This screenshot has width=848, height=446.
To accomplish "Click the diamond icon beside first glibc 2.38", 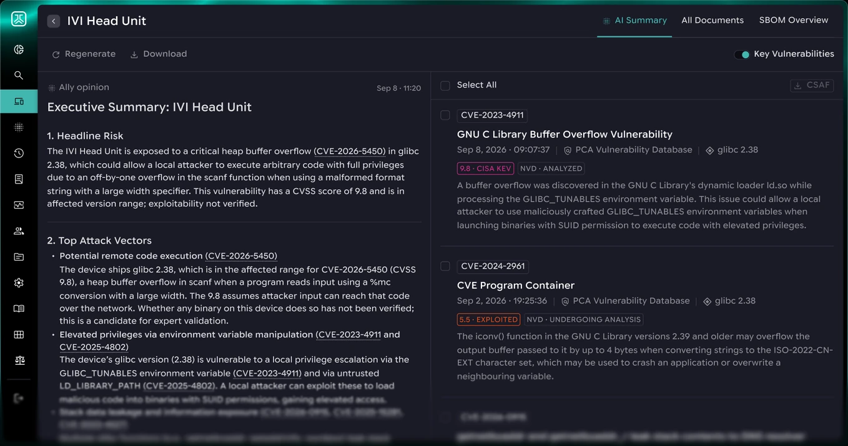I will (x=709, y=151).
